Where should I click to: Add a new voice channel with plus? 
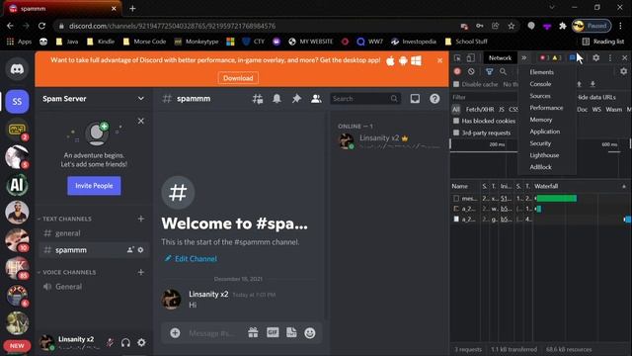point(140,273)
